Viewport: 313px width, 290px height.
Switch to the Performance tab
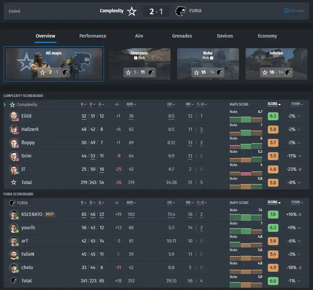coord(93,36)
